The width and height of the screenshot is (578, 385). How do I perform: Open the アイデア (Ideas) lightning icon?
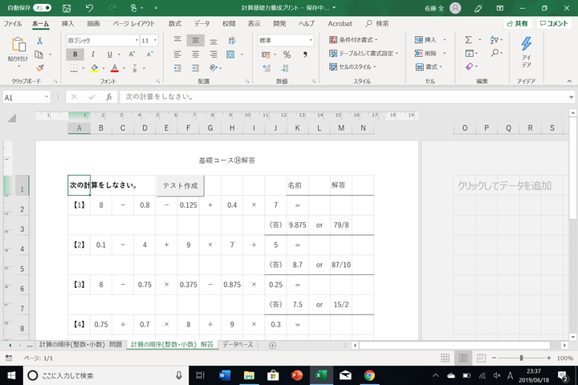526,44
